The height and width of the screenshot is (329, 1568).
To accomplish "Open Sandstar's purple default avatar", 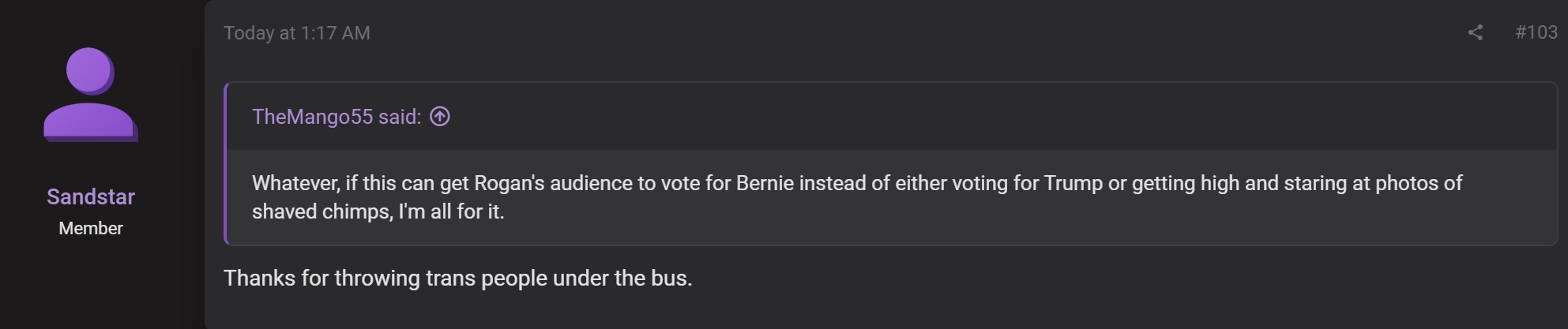I will (91, 95).
